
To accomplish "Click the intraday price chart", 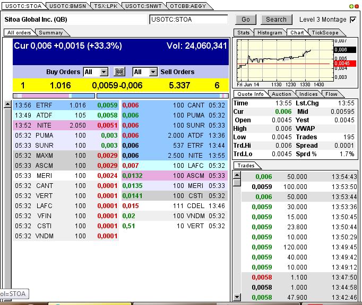I will pyautogui.click(x=285, y=60).
